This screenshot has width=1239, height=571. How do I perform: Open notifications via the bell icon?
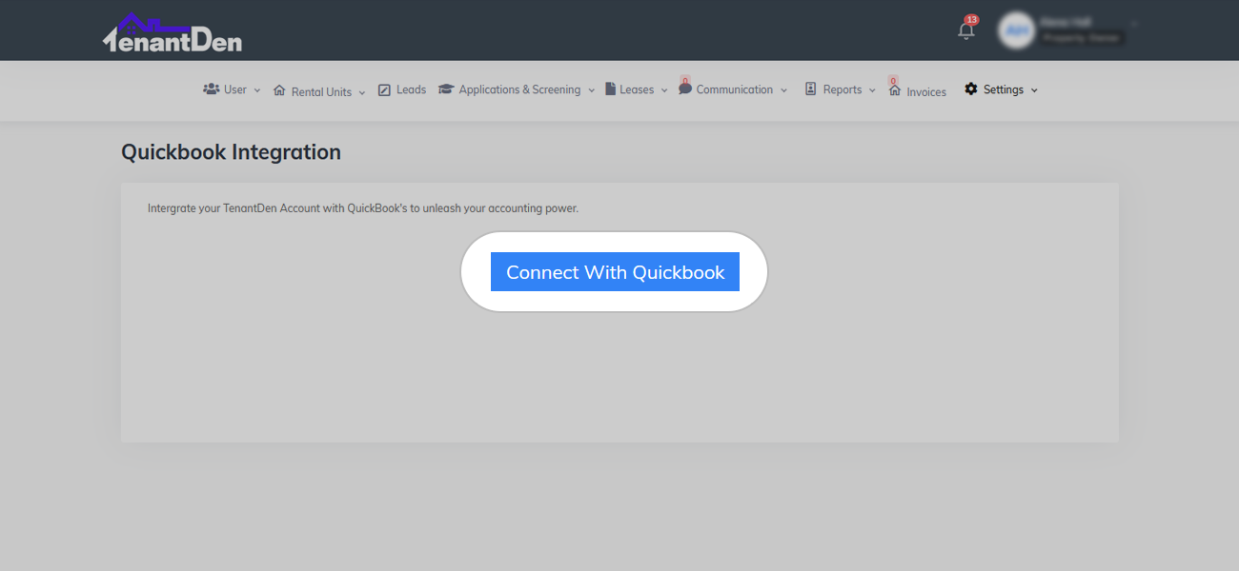965,30
